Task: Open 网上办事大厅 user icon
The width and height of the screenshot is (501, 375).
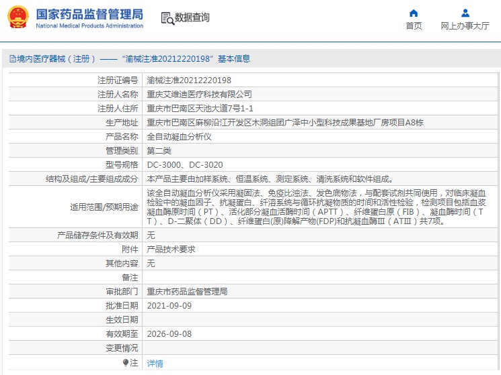Action: click(465, 13)
